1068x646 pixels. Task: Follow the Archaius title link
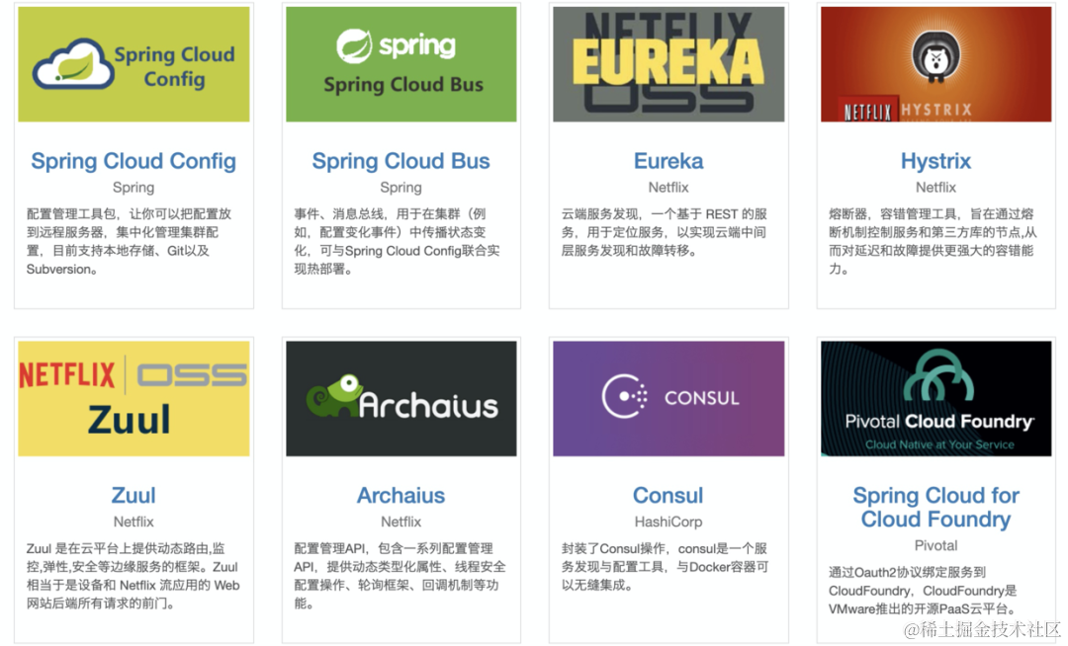tap(401, 495)
